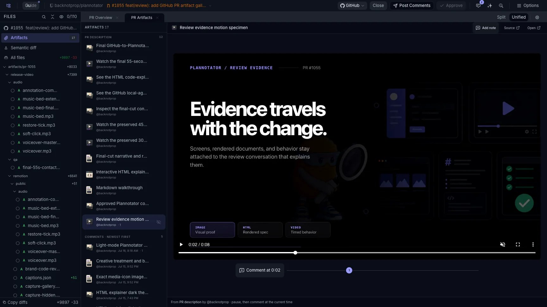Enter video fullscreen mode
547x307 pixels.
pos(518,244)
